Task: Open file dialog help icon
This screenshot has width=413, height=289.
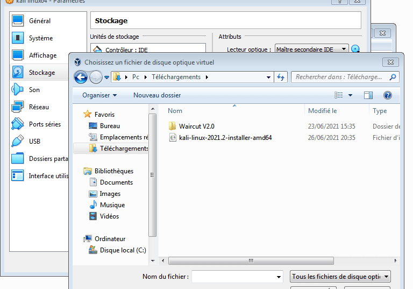Action: [387, 95]
